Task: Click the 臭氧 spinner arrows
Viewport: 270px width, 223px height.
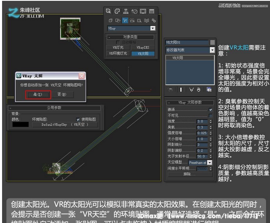Action: [210, 127]
